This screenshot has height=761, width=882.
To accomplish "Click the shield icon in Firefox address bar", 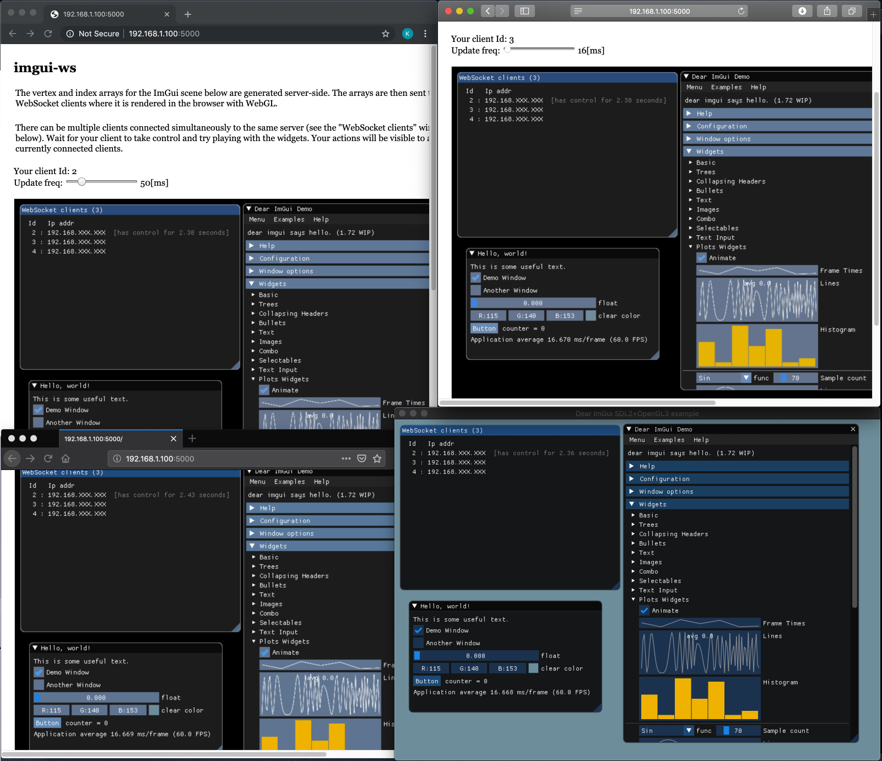I will point(361,458).
